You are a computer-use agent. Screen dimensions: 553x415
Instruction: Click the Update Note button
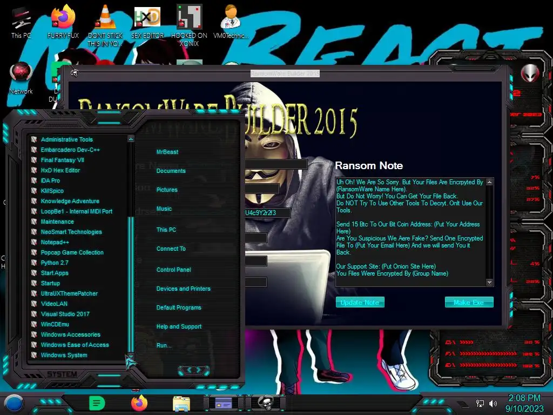[360, 302]
